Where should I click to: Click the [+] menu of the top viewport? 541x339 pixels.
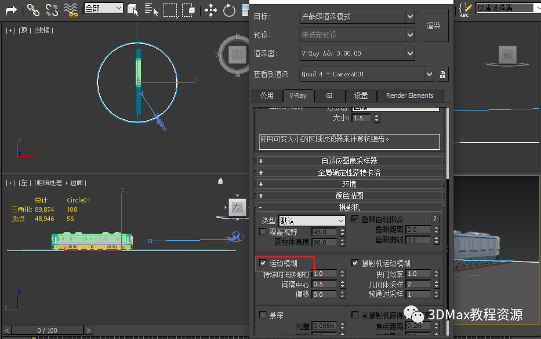pyautogui.click(x=10, y=30)
